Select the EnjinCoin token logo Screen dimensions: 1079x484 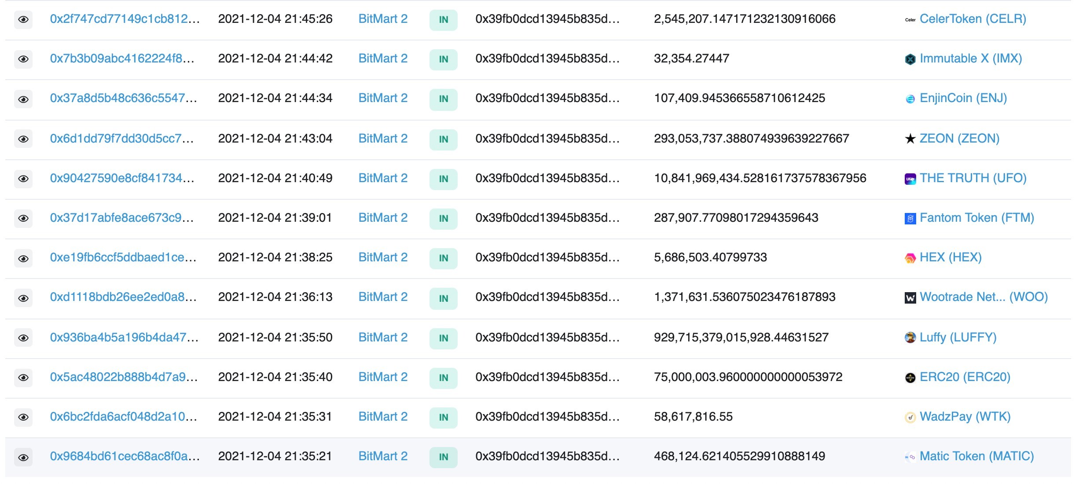(x=910, y=99)
